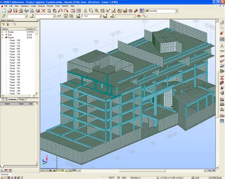
Task: Click the Save diskette icon
Action: 15,11
